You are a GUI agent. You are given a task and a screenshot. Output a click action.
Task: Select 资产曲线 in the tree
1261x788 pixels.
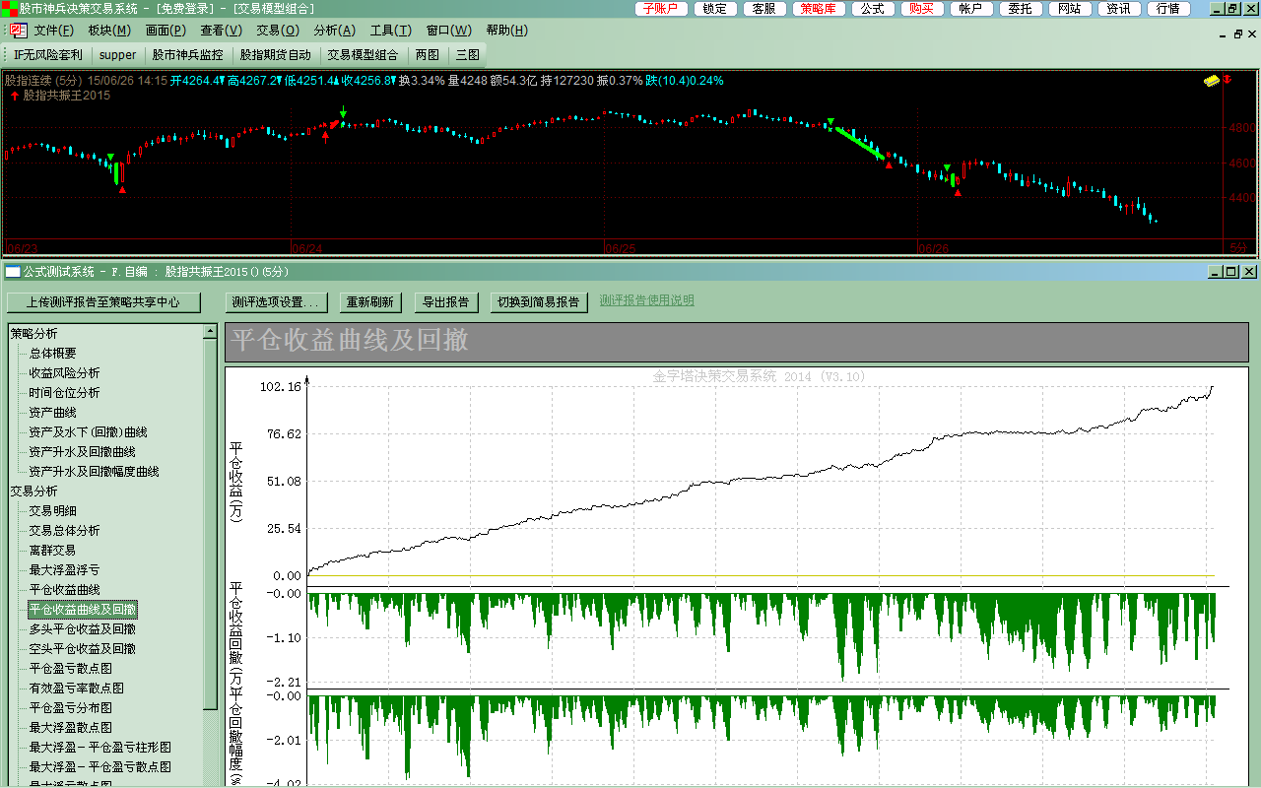(x=53, y=413)
